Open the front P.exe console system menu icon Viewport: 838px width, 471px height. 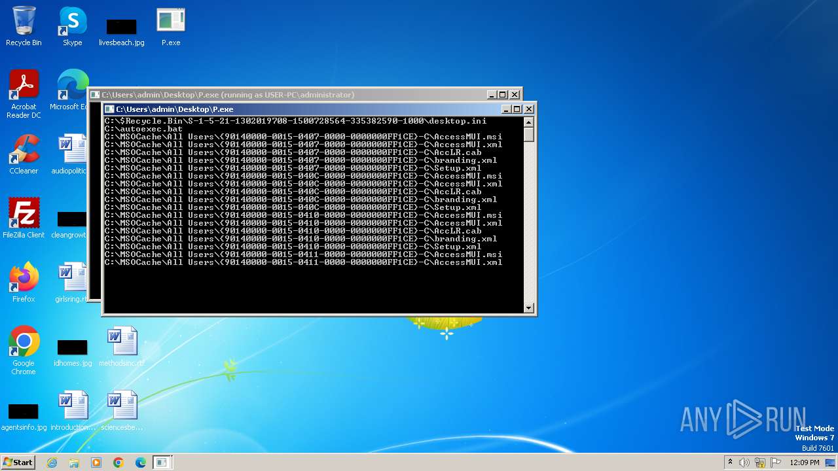pyautogui.click(x=110, y=109)
